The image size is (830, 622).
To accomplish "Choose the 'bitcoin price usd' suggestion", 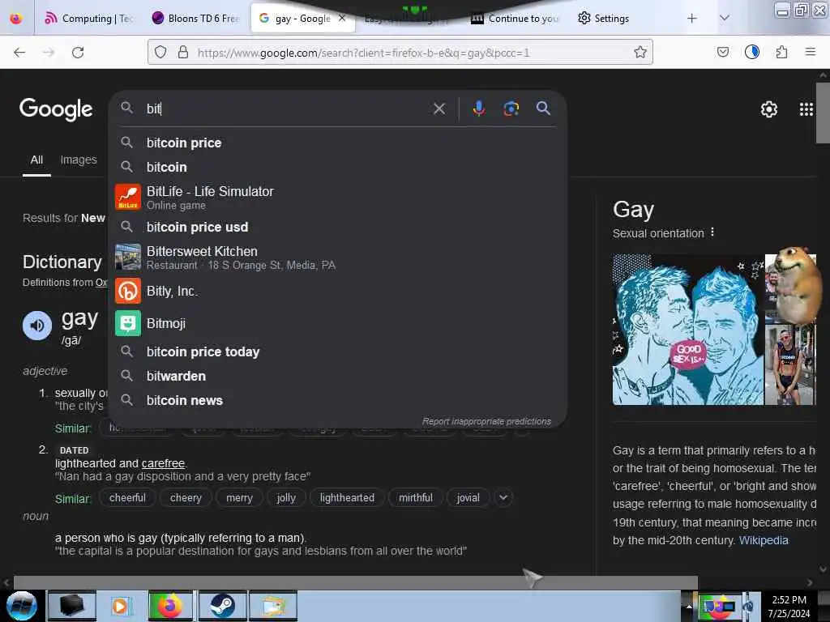I will point(337,227).
